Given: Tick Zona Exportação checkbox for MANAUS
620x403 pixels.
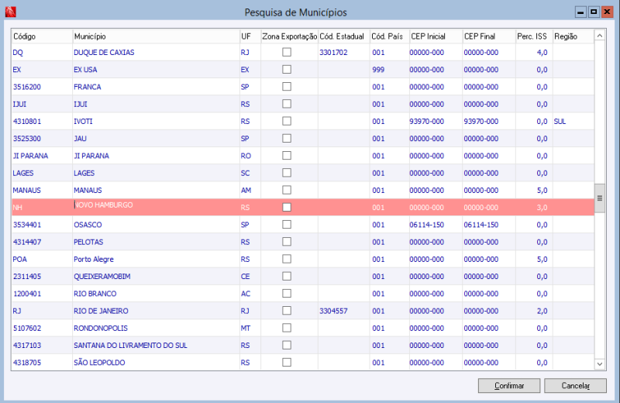Looking at the screenshot, I should click(x=287, y=190).
